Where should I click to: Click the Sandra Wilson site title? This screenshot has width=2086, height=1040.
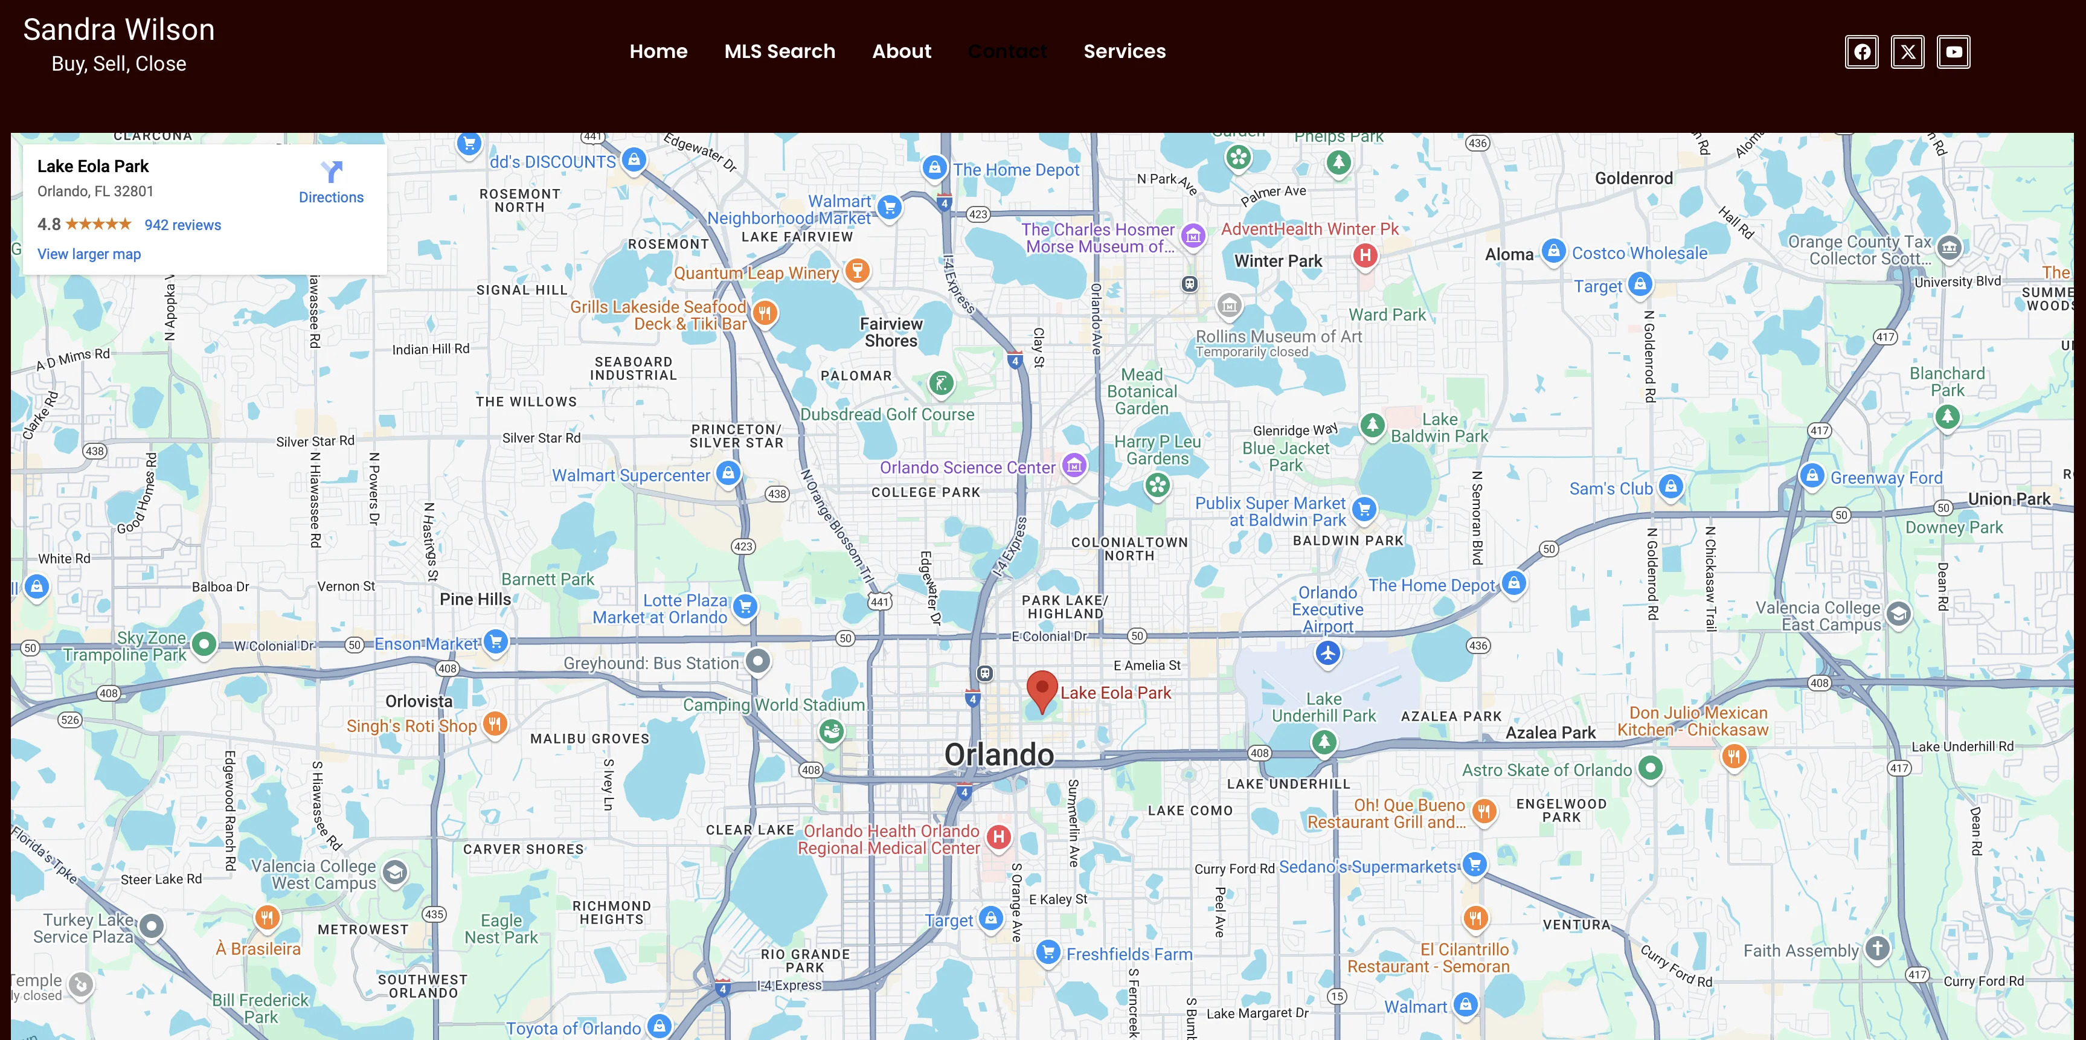[119, 30]
